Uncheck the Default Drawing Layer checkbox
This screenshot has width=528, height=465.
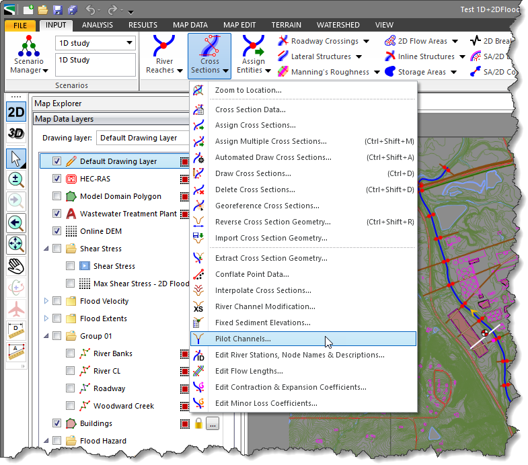(57, 161)
